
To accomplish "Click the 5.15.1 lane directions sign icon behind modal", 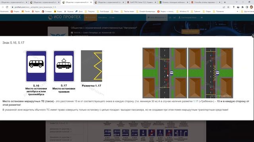I will click(181, 133).
